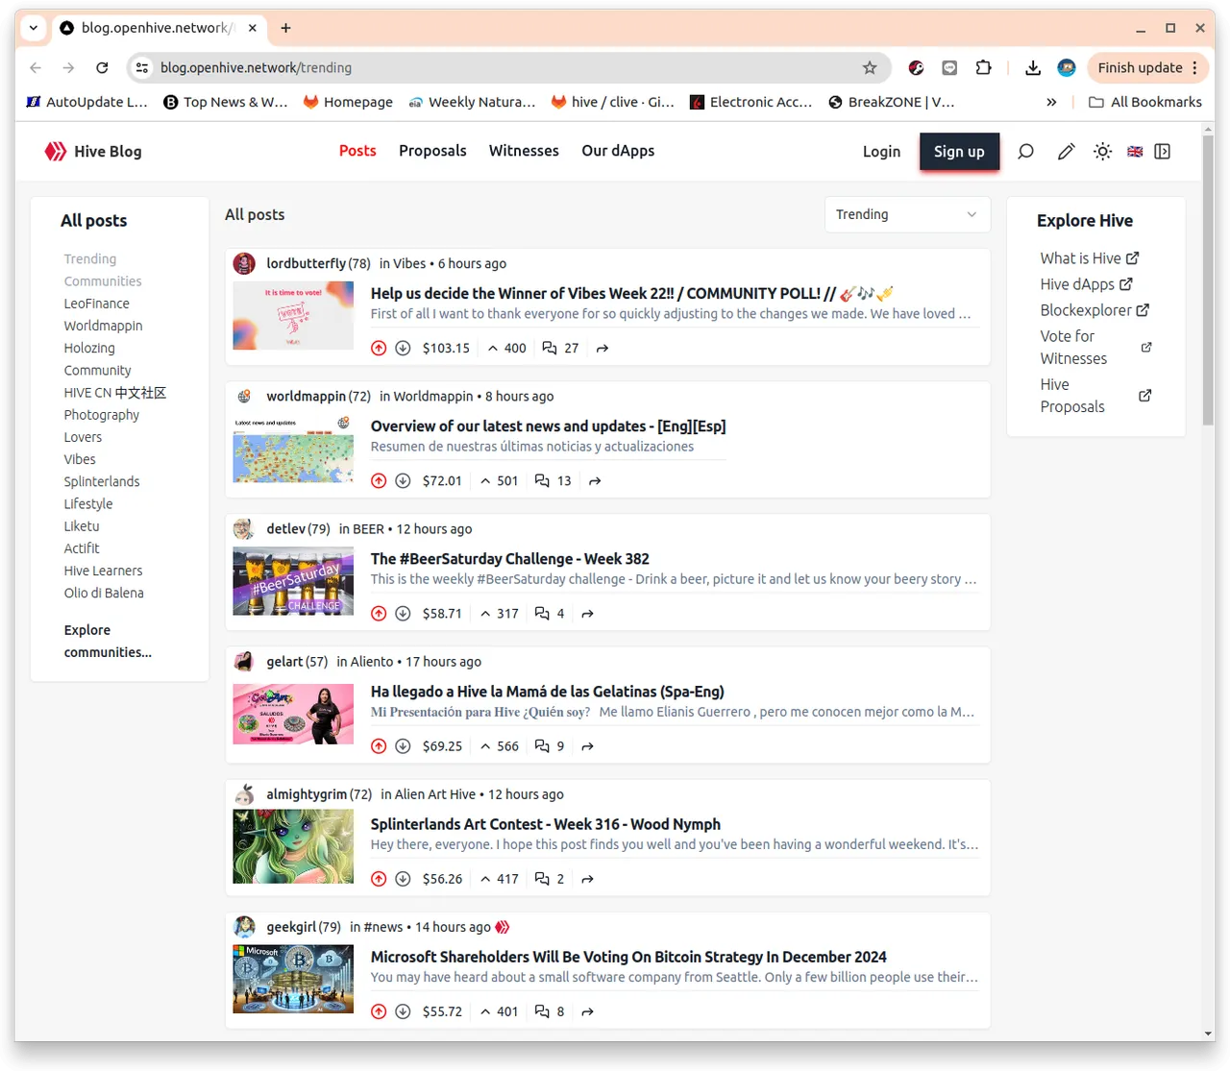Open Vote for Witnesses link
This screenshot has width=1230, height=1071.
pyautogui.click(x=1095, y=347)
